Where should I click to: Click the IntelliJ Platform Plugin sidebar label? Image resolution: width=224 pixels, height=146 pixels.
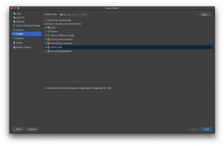click(x=28, y=26)
